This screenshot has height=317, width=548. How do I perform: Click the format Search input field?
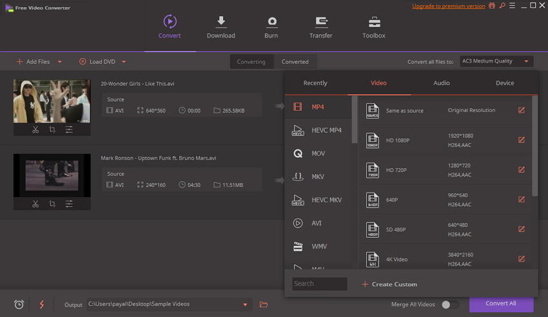(x=319, y=283)
